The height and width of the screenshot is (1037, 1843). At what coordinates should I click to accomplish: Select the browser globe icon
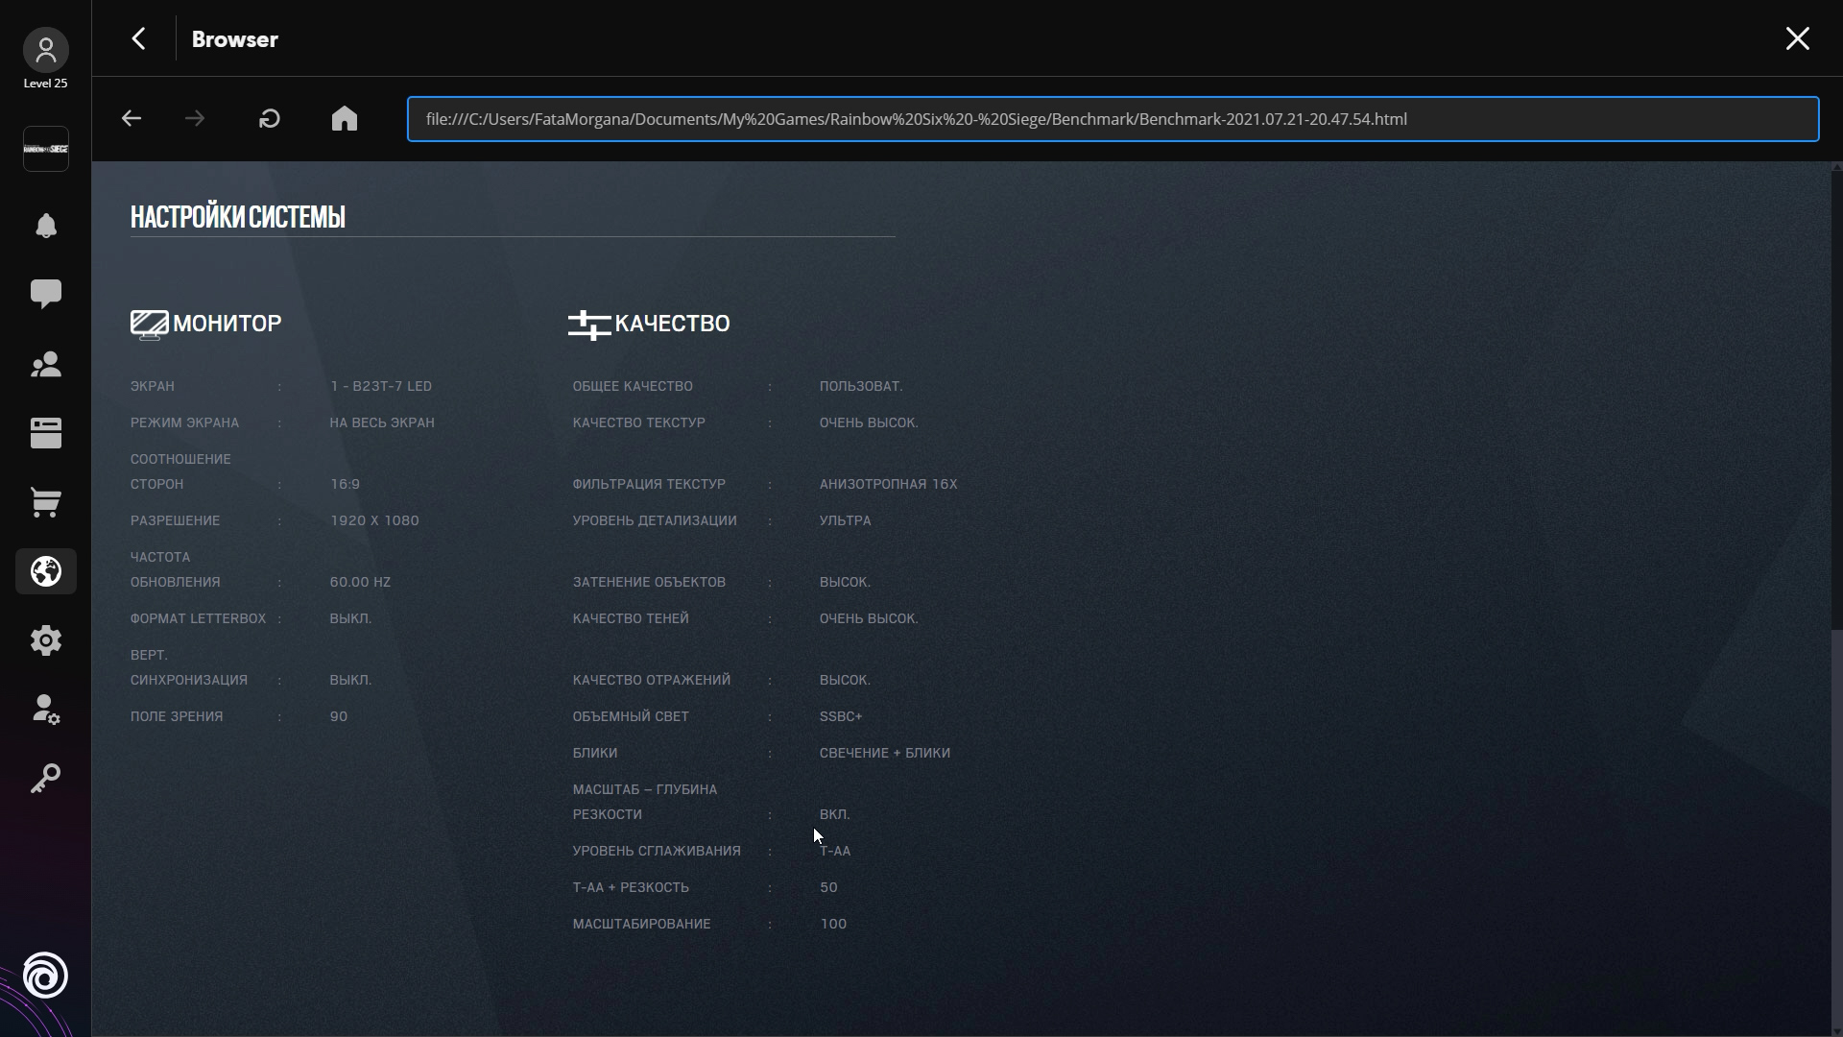45,571
